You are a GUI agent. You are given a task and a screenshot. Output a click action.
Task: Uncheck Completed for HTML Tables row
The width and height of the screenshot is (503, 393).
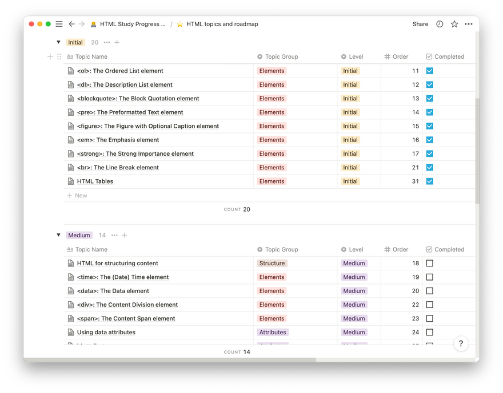[x=430, y=181]
